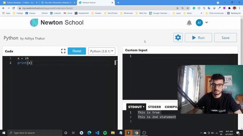Open the Reading list

pos(234,13)
